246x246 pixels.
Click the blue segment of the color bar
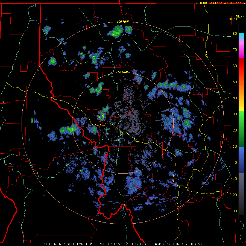point(241,160)
